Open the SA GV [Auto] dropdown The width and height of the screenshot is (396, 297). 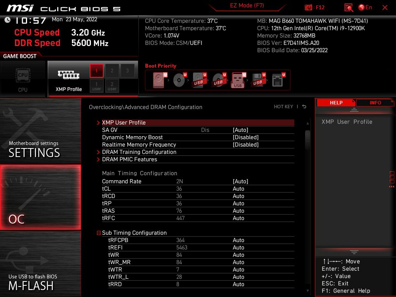(240, 130)
